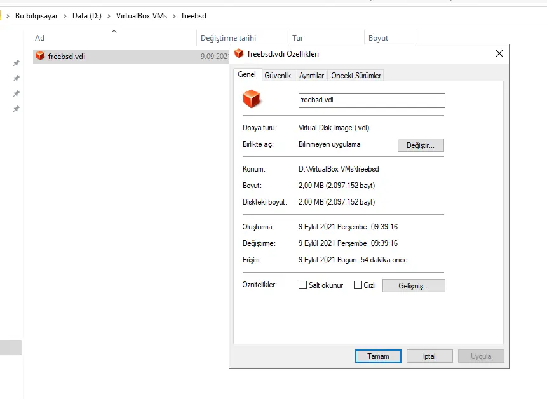Click the large cube icon beside the filename field
Screen dimensions: 547x399
coord(251,98)
